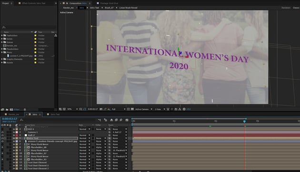Toggle visibility of the Intro Text layer
This screenshot has width=300, height=172.
click(2, 138)
